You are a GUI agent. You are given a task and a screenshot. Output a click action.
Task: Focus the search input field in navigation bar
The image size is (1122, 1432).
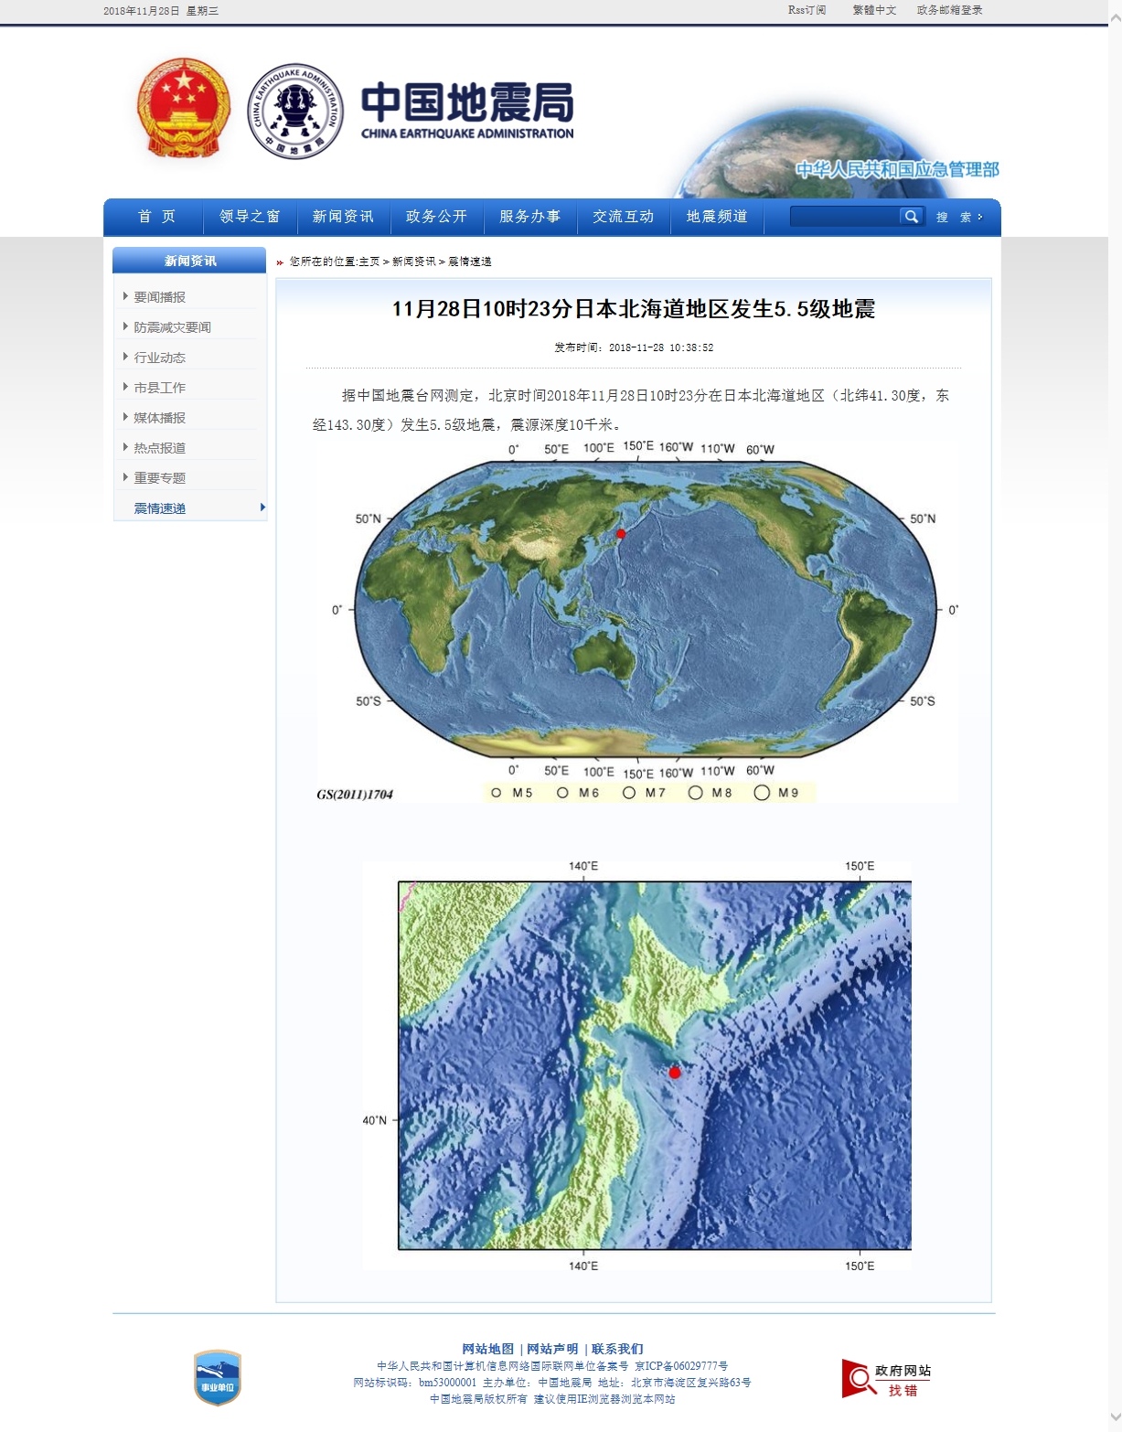(x=845, y=217)
